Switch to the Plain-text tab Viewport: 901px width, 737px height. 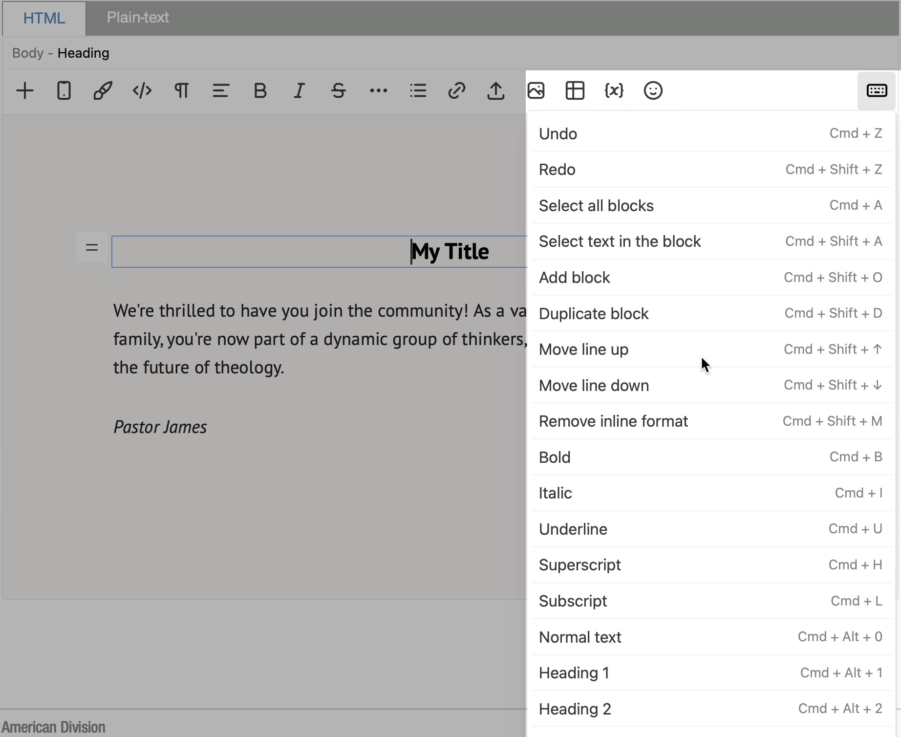pos(138,18)
